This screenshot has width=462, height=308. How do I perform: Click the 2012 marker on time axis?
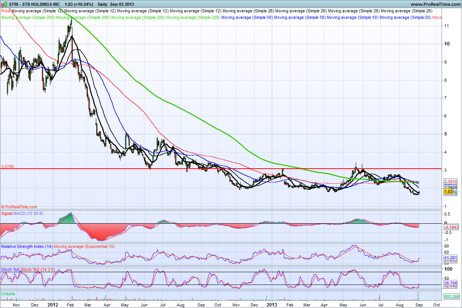point(52,304)
